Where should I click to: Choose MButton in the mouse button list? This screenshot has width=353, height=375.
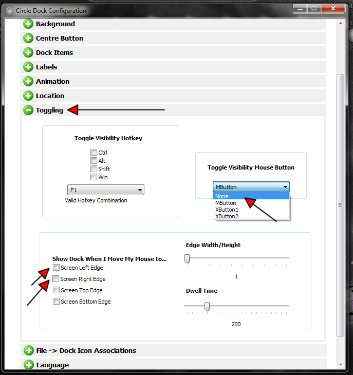pyautogui.click(x=251, y=203)
